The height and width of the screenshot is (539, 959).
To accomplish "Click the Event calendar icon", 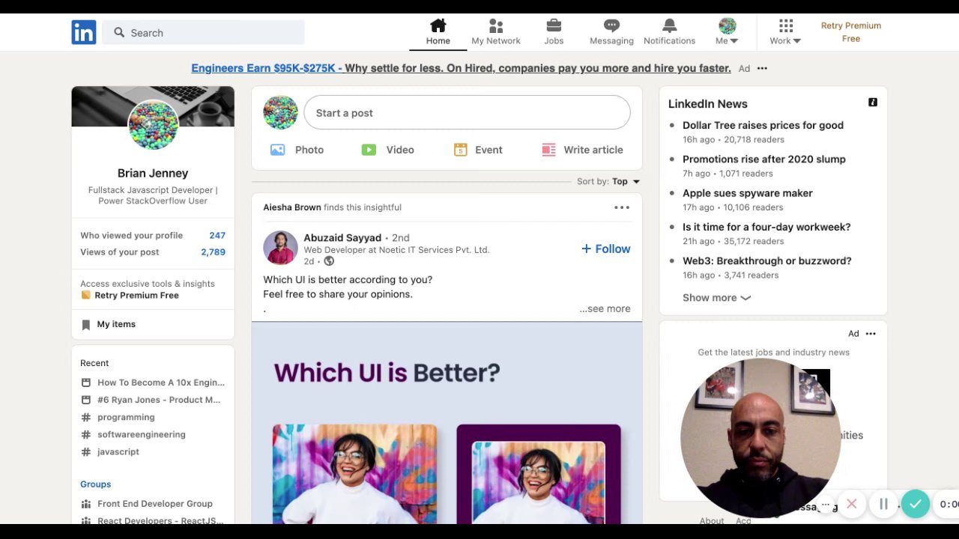I will point(460,150).
